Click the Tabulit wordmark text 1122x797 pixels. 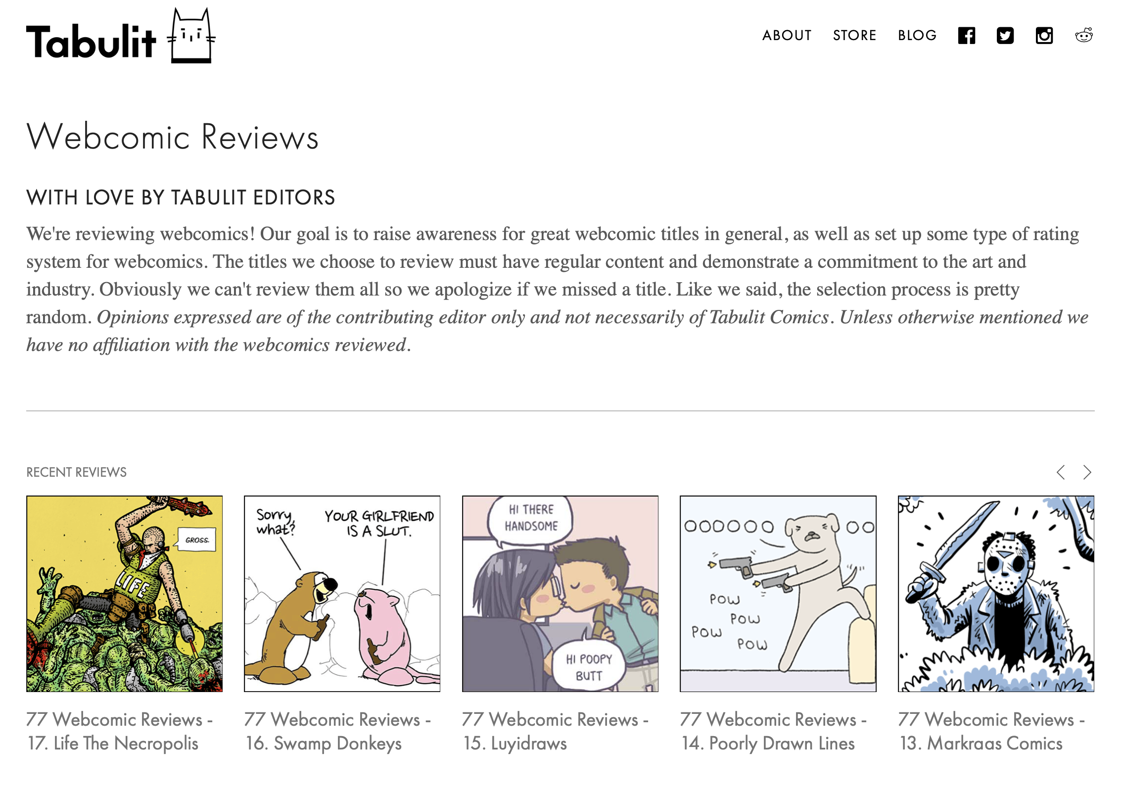click(x=91, y=42)
